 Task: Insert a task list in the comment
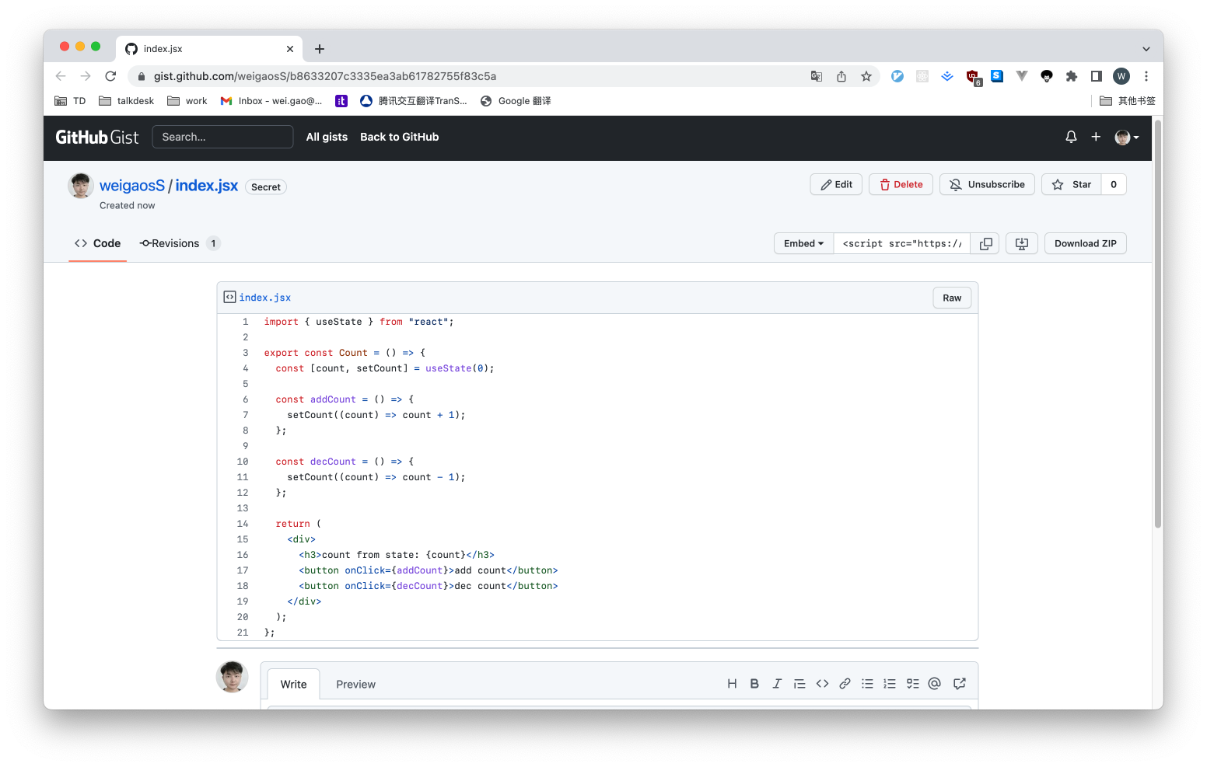click(x=912, y=683)
